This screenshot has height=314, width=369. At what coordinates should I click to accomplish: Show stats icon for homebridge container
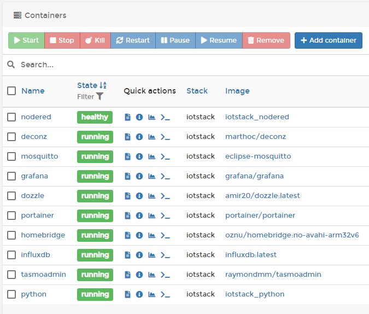pos(151,235)
